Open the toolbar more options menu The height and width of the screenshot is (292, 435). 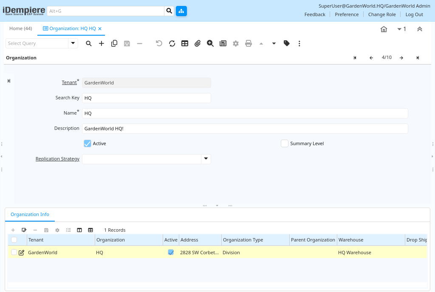299,43
